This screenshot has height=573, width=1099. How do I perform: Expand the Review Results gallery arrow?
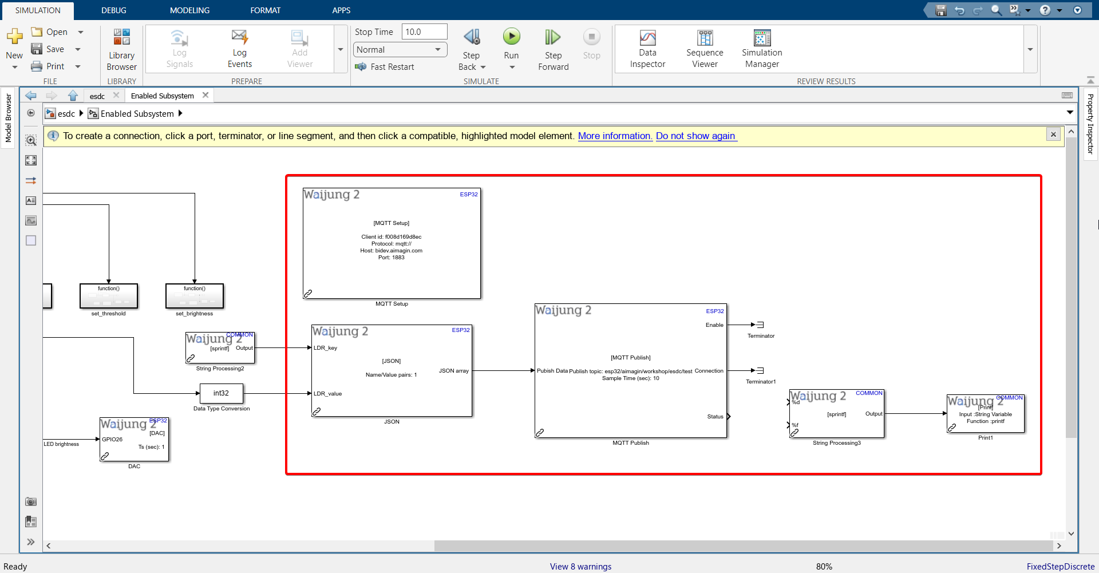click(1030, 49)
